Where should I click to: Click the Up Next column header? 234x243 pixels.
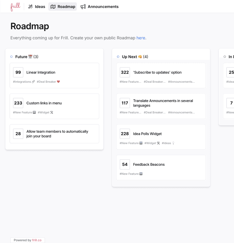(135, 57)
